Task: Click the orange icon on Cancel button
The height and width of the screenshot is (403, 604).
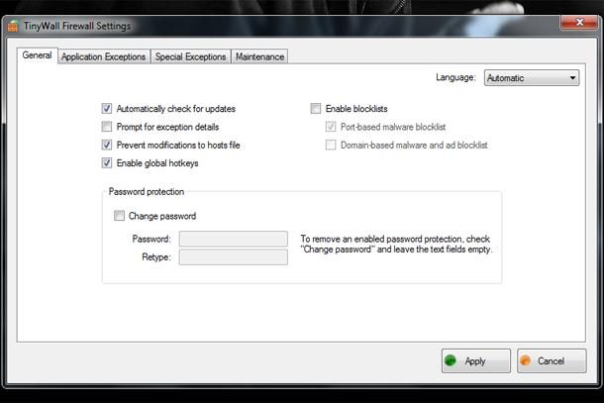Action: pyautogui.click(x=525, y=360)
